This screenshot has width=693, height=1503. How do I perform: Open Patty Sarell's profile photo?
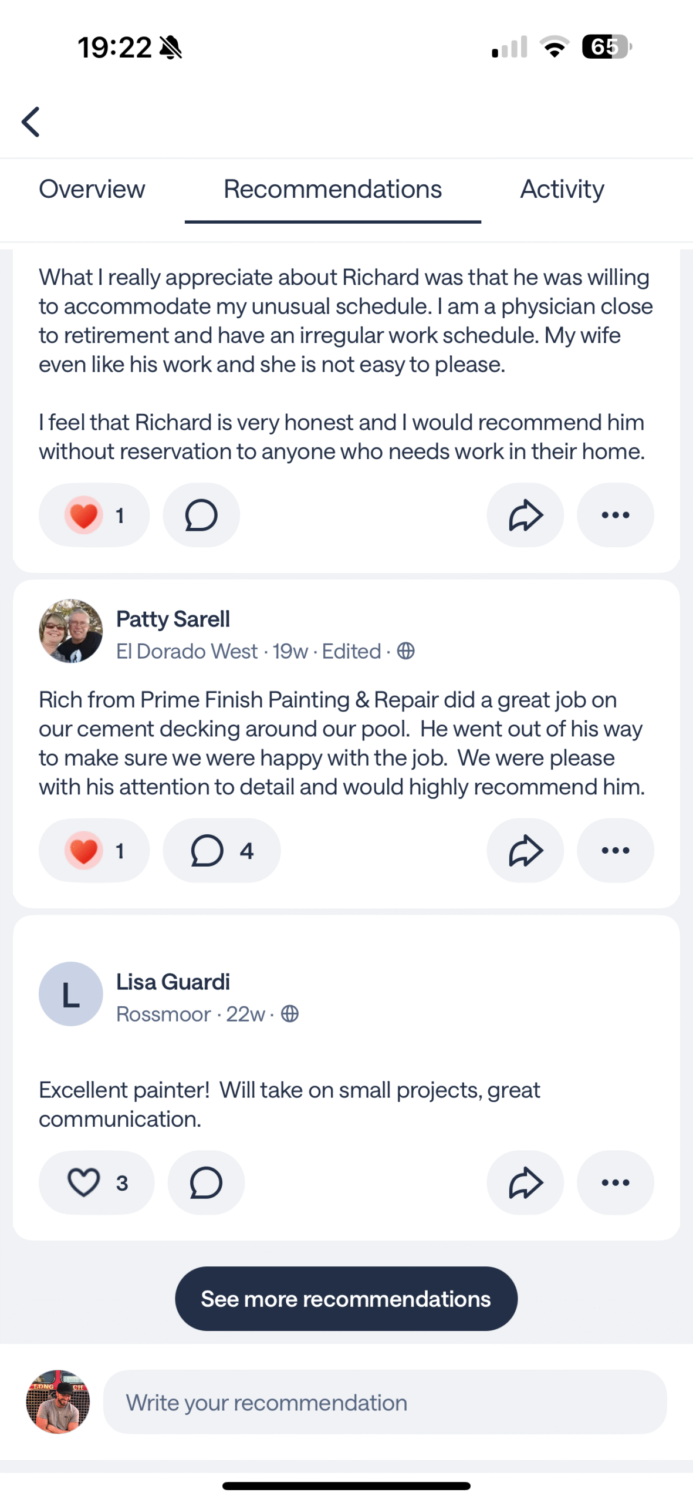71,631
